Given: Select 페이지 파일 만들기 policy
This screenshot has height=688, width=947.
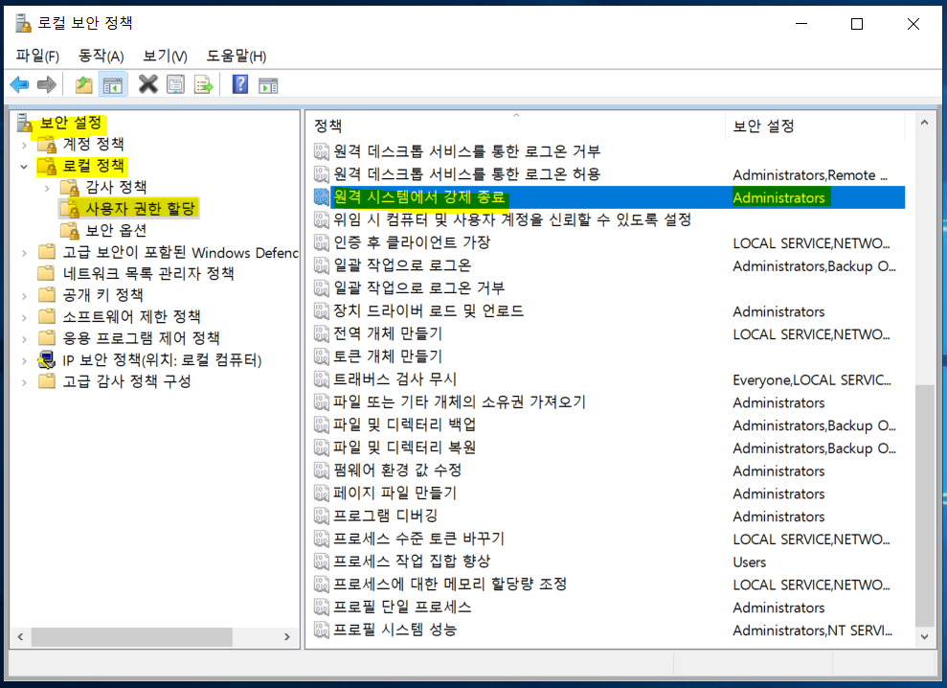Looking at the screenshot, I should point(395,493).
